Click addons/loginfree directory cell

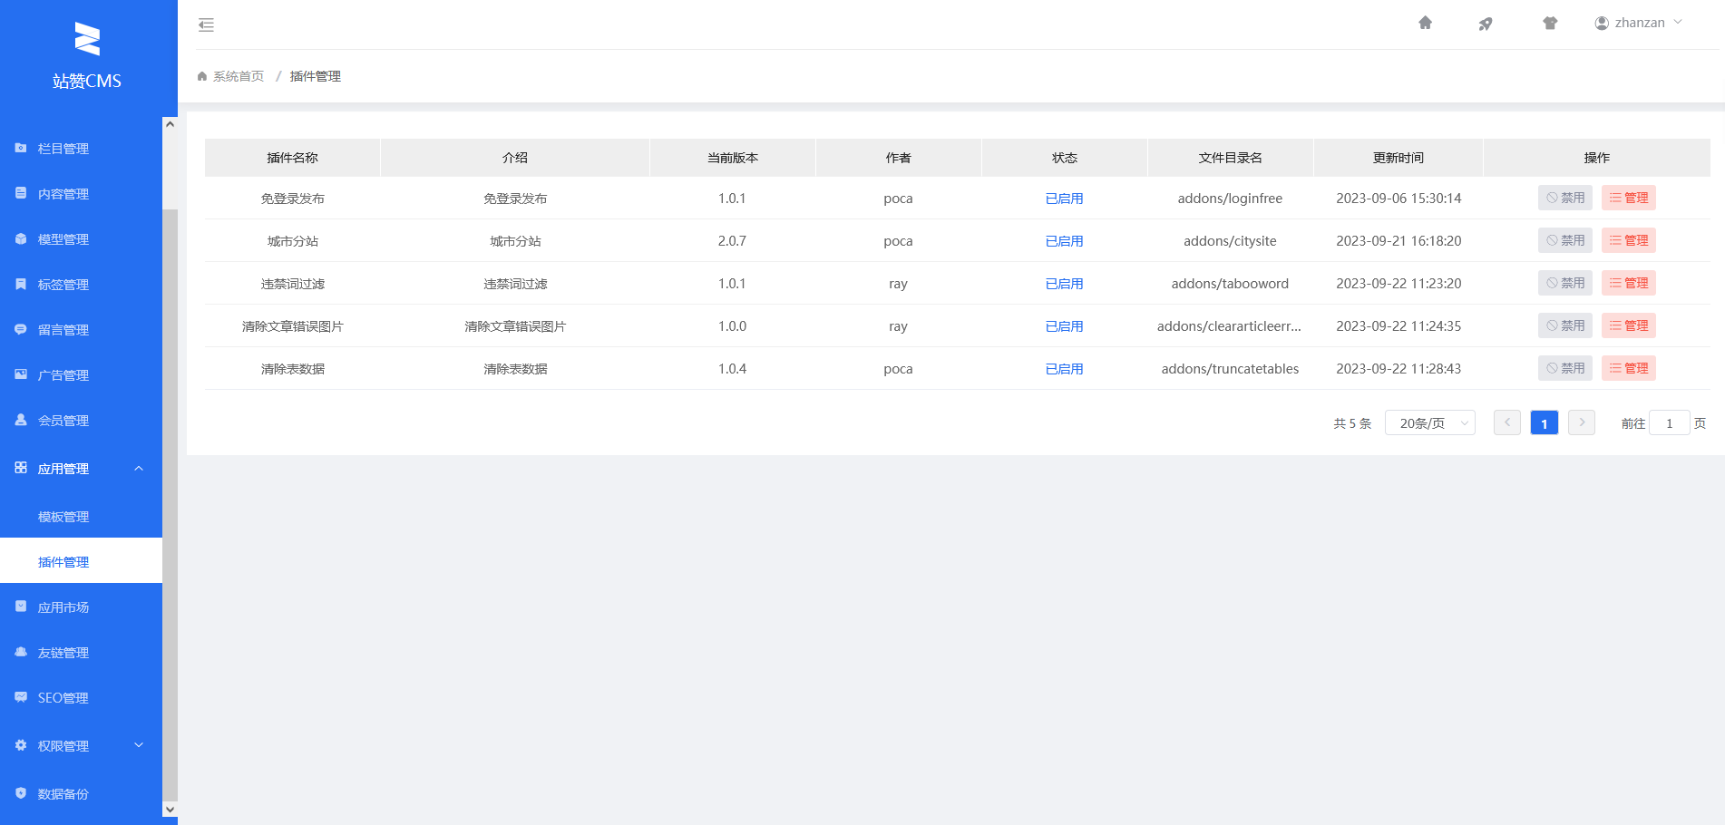click(x=1230, y=199)
